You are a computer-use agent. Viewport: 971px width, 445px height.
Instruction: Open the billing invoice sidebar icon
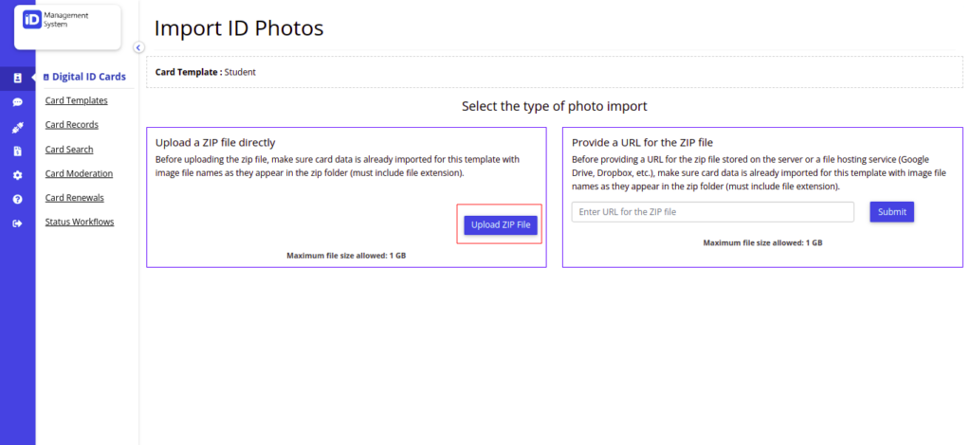coord(17,151)
